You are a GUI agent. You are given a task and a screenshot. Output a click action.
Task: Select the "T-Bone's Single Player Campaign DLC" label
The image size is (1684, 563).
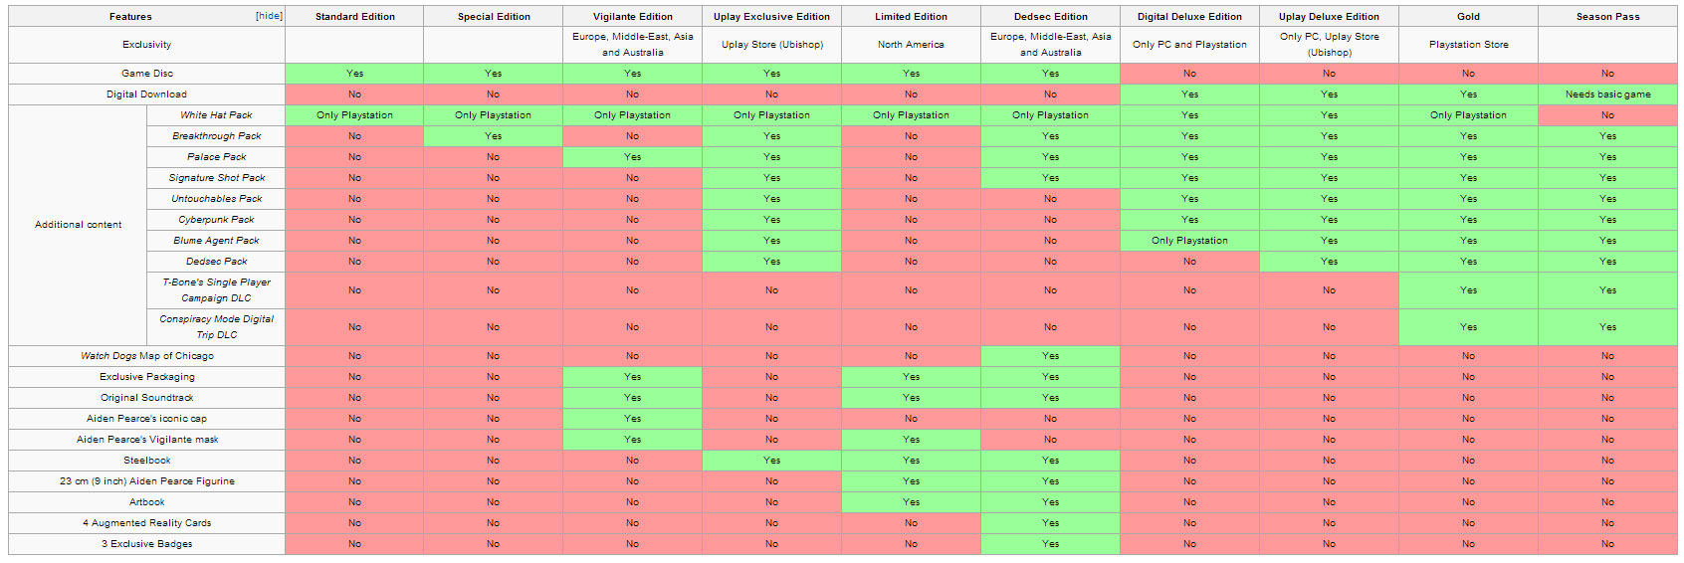(216, 290)
